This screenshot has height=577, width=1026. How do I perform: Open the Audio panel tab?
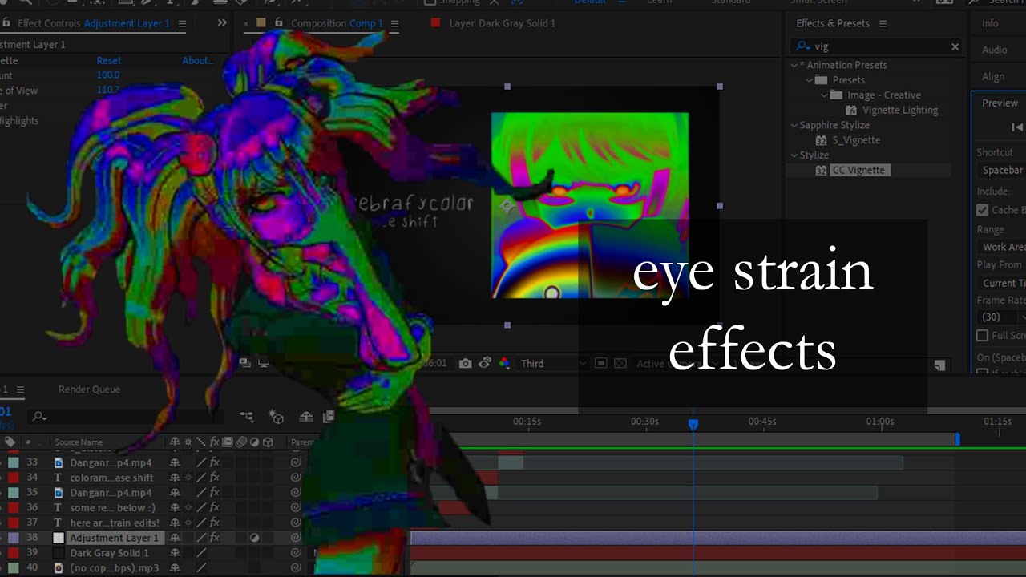point(995,50)
